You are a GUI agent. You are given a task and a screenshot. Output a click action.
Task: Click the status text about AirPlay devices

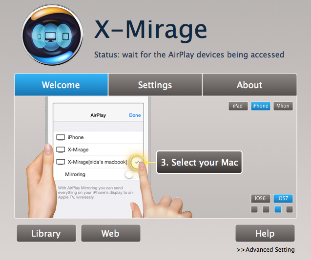click(189, 55)
